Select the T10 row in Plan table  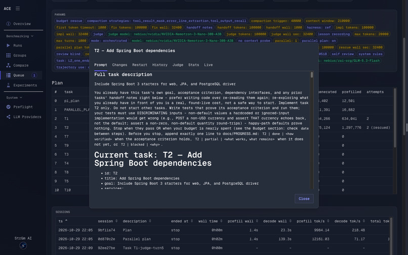point(223,190)
